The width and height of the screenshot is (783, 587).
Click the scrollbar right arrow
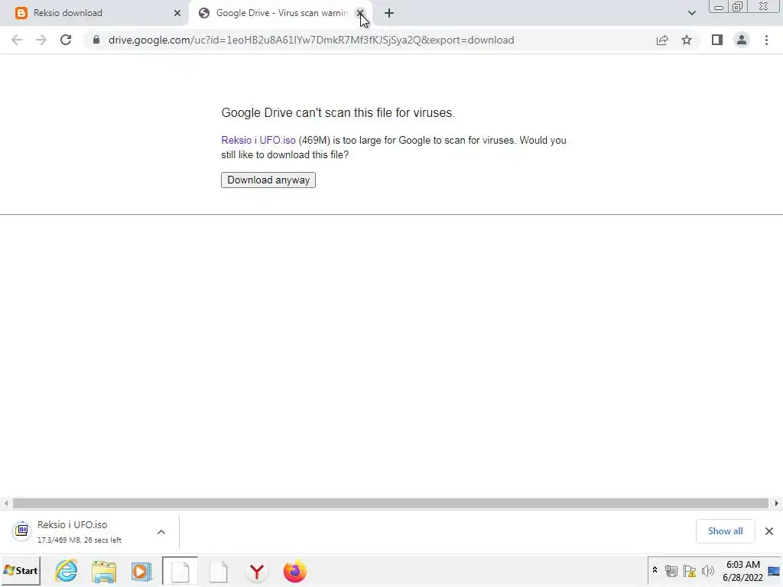click(x=777, y=503)
